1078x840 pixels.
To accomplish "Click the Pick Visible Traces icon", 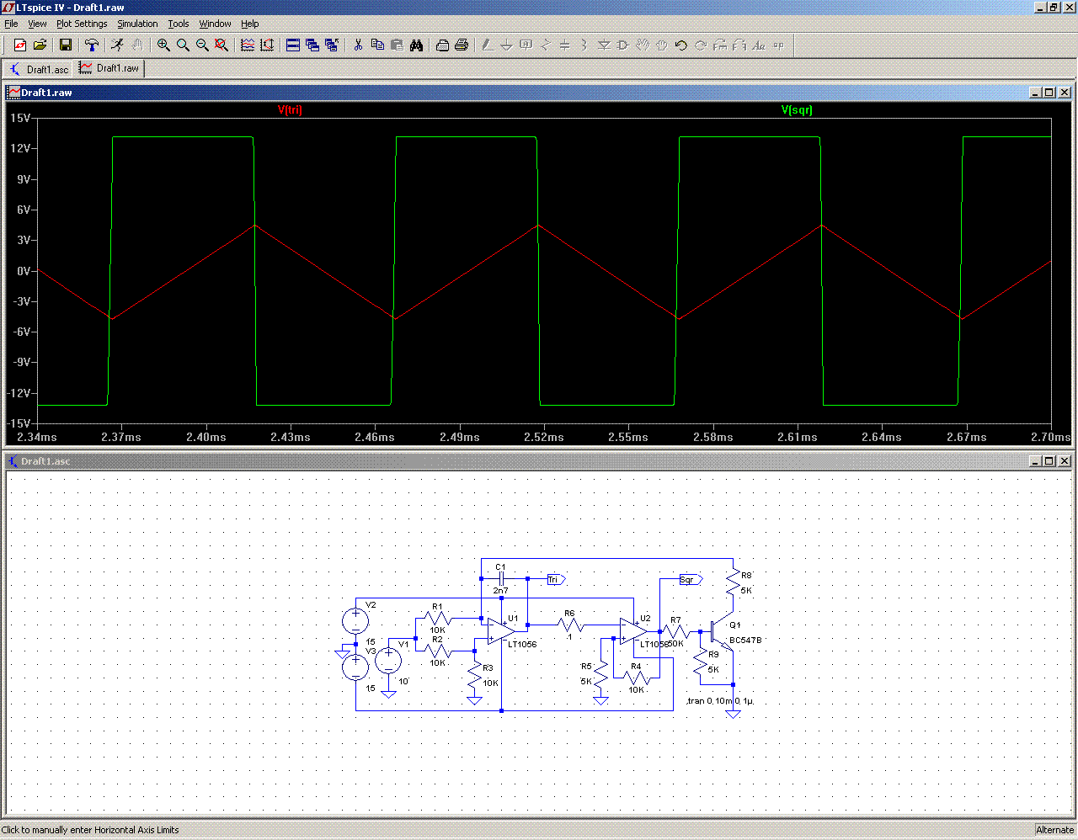I will (x=248, y=45).
